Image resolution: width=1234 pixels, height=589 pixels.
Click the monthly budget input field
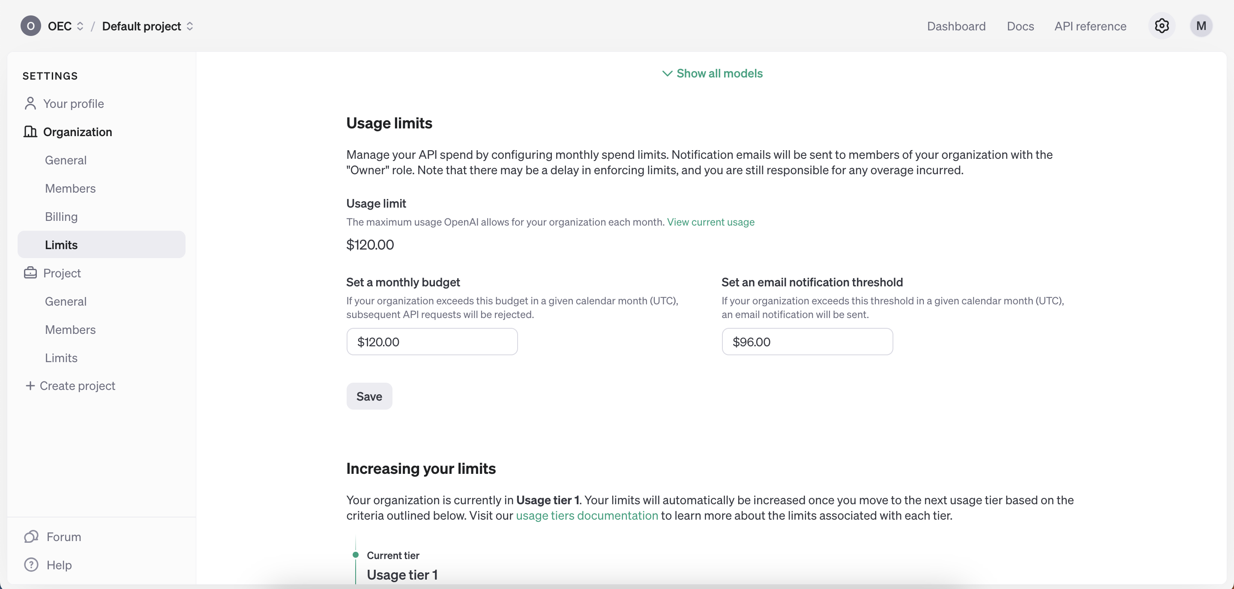(431, 342)
